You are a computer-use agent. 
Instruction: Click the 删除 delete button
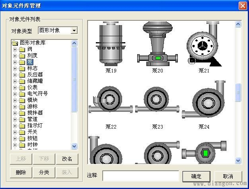point(21,172)
